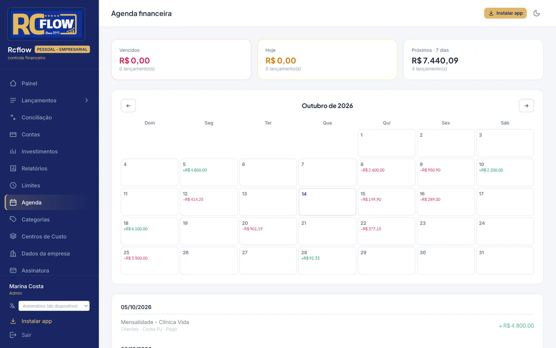
Task: Click the Centros de Custo layers icon
Action: click(x=13, y=236)
